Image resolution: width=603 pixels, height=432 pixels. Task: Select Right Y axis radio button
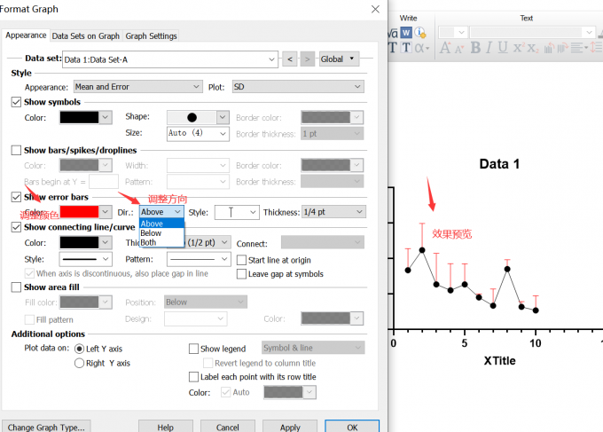click(x=80, y=363)
